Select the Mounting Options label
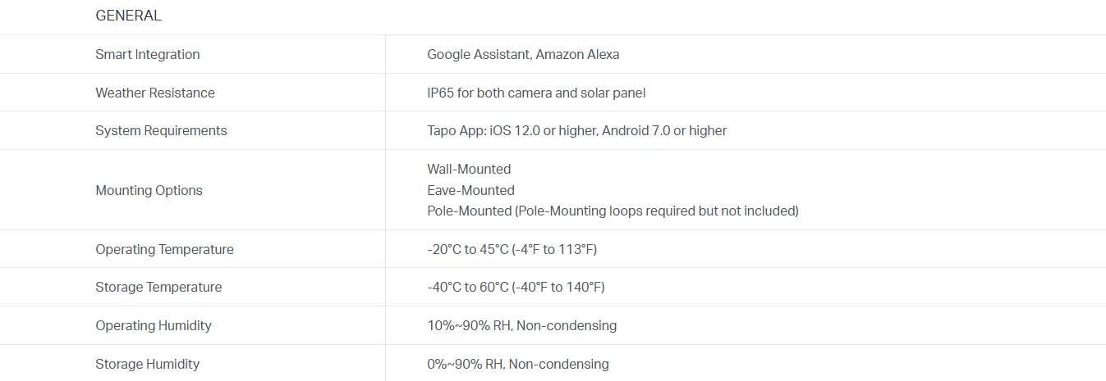 click(149, 190)
